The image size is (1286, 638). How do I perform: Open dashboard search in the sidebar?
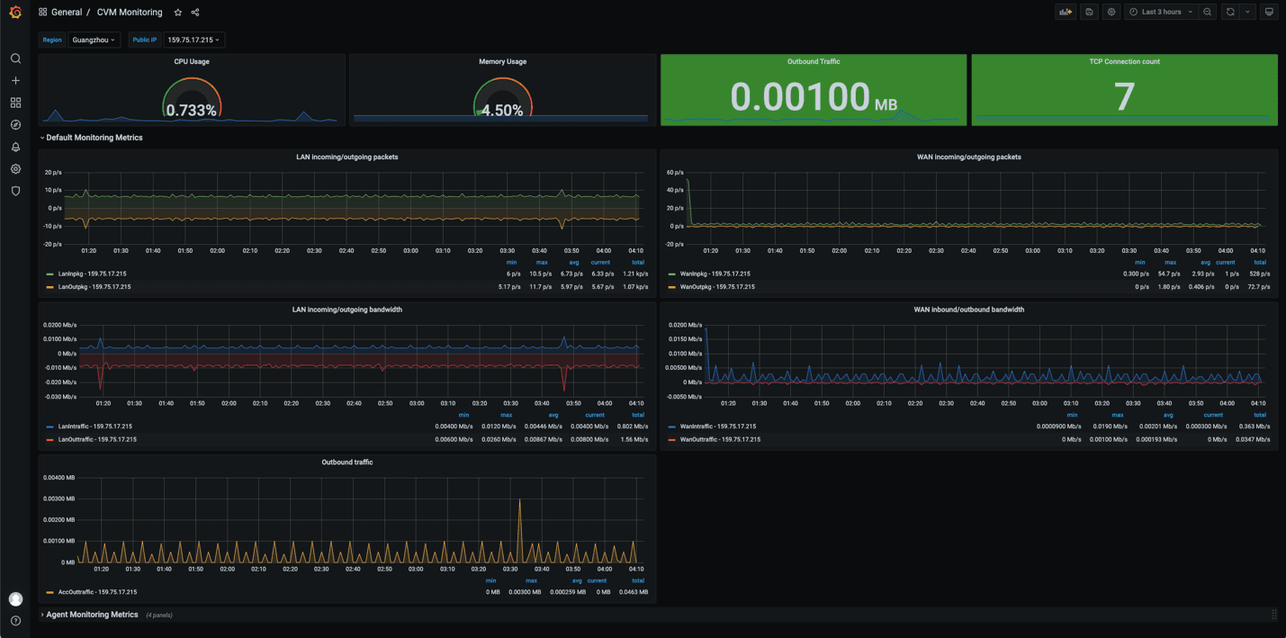click(14, 58)
